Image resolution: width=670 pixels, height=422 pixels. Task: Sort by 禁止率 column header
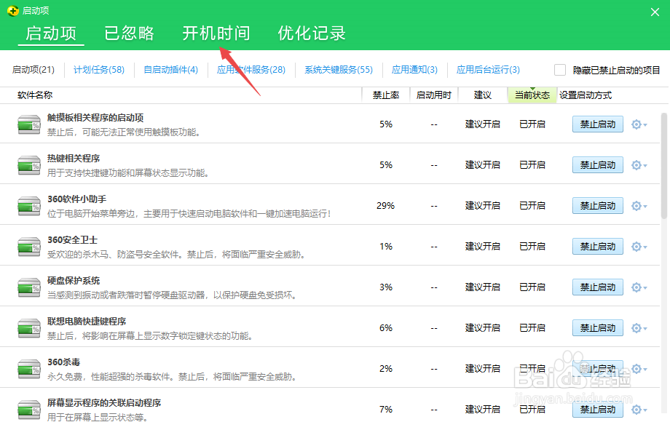click(x=386, y=95)
